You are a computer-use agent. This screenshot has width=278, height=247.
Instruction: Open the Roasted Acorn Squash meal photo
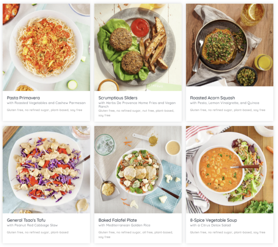tap(229, 45)
